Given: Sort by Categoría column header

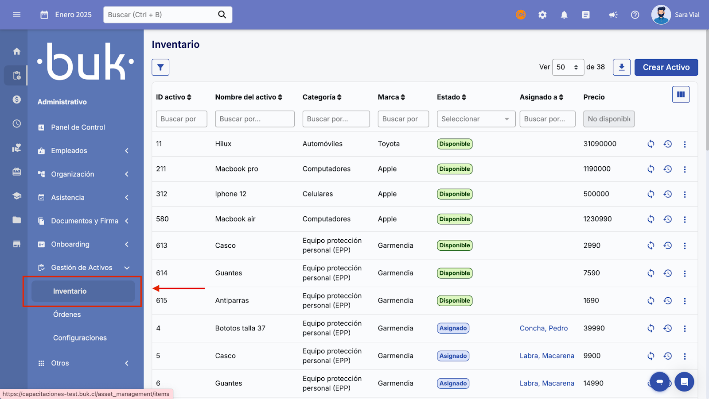Looking at the screenshot, I should coord(322,97).
